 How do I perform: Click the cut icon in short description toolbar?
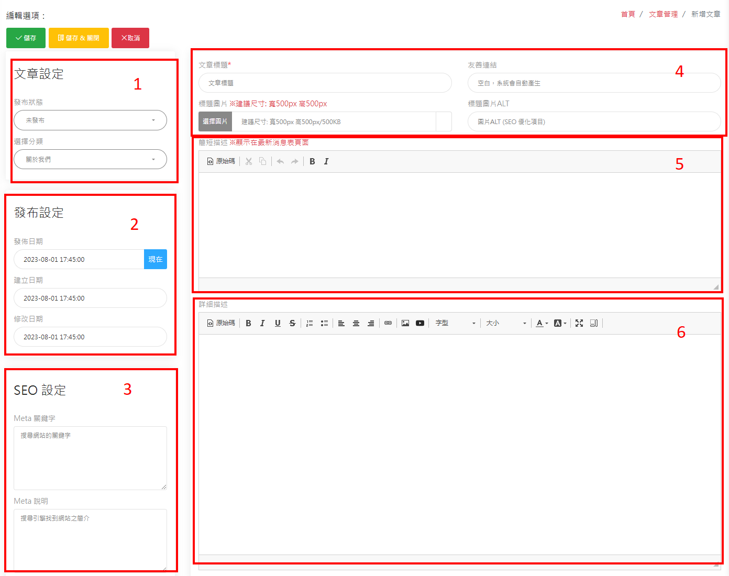(249, 161)
